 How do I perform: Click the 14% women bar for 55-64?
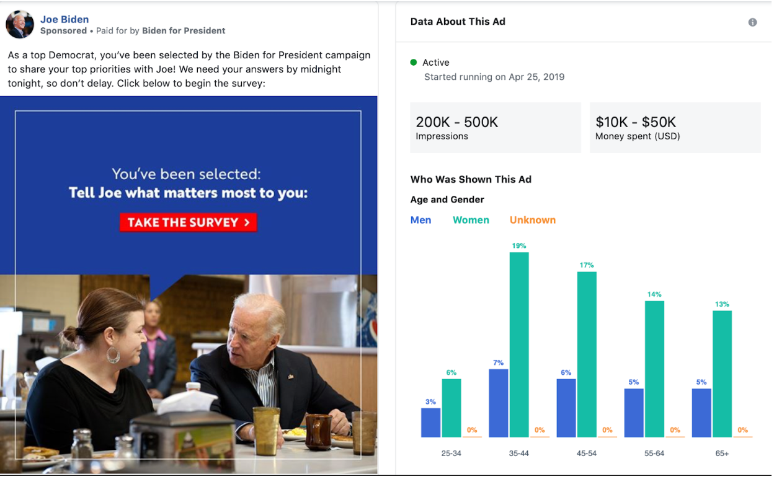tap(654, 369)
